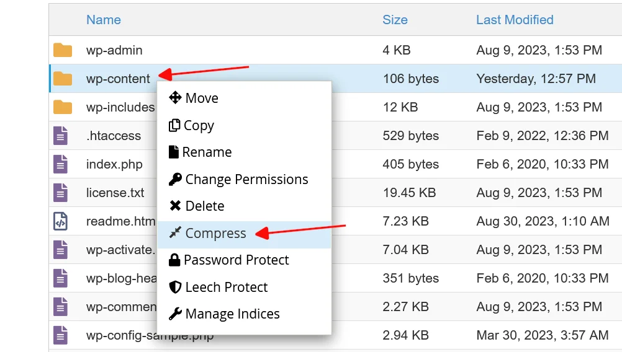Viewport: 622px width, 352px height.
Task: Click the Aug 30, 2023, 1:10 AM date
Action: (x=543, y=221)
